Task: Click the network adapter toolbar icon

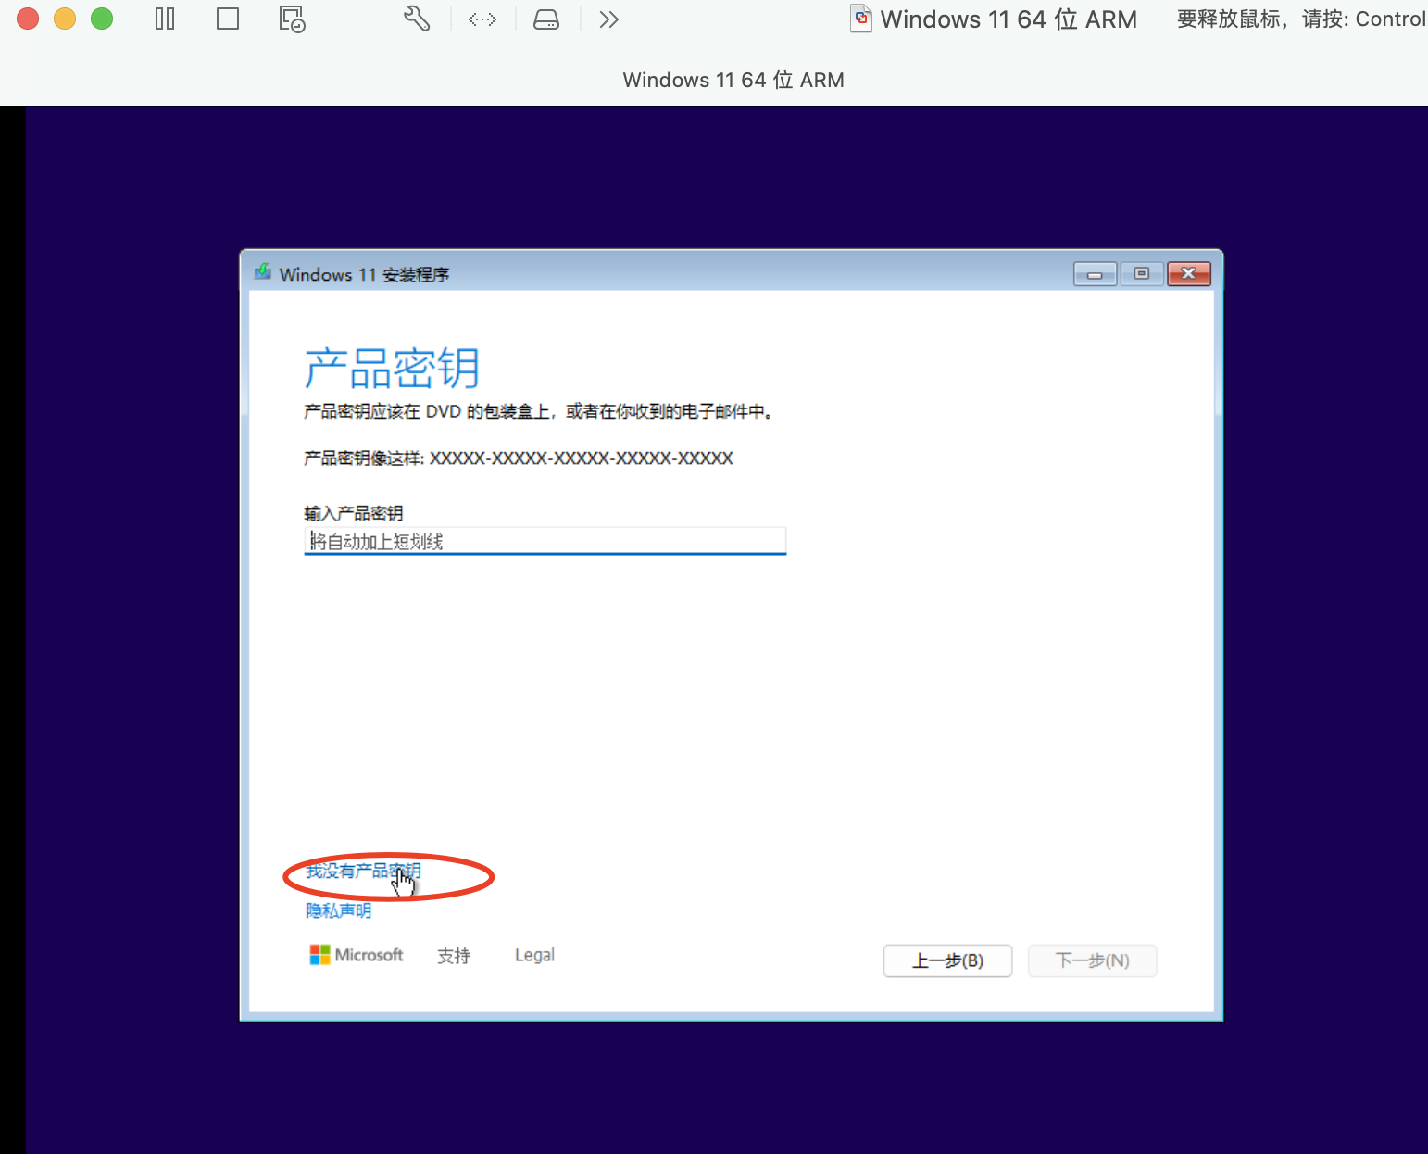Action: (x=482, y=19)
